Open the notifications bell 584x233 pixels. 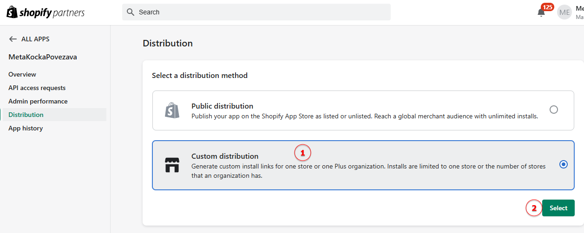541,13
